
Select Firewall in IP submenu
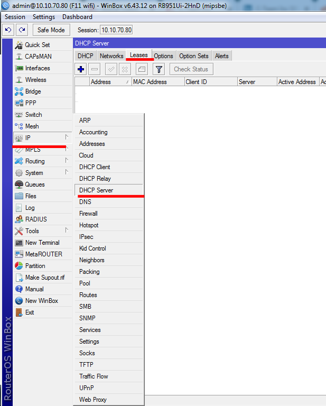point(109,214)
